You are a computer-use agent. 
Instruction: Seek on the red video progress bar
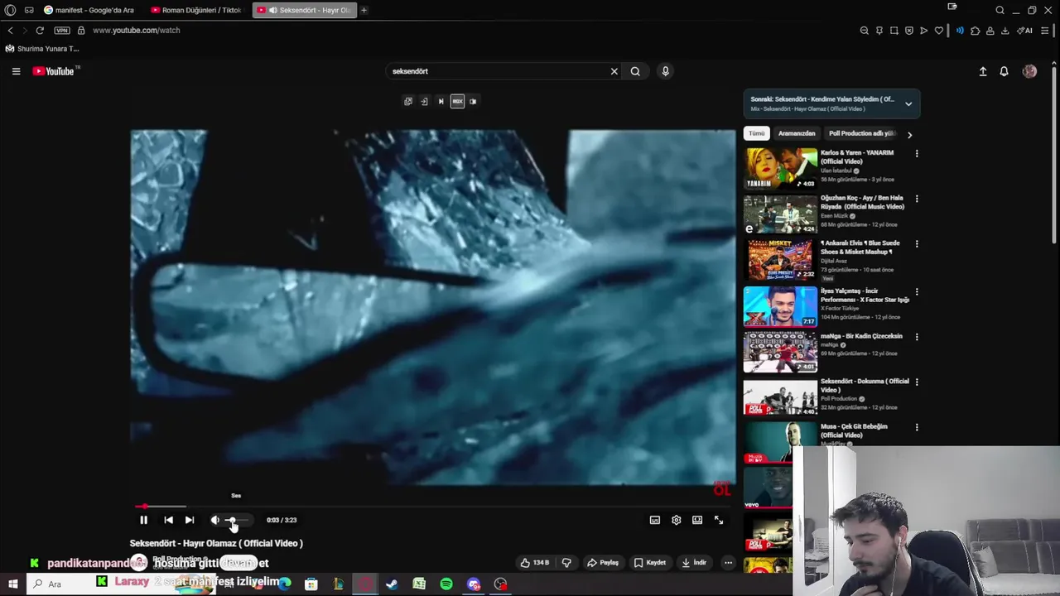point(431,506)
